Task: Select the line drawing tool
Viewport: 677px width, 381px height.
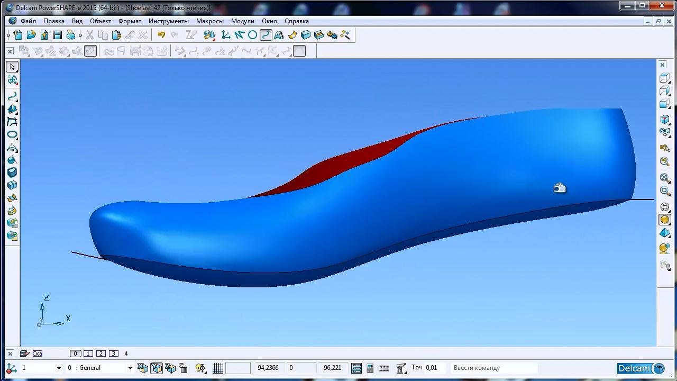Action: pyautogui.click(x=240, y=35)
